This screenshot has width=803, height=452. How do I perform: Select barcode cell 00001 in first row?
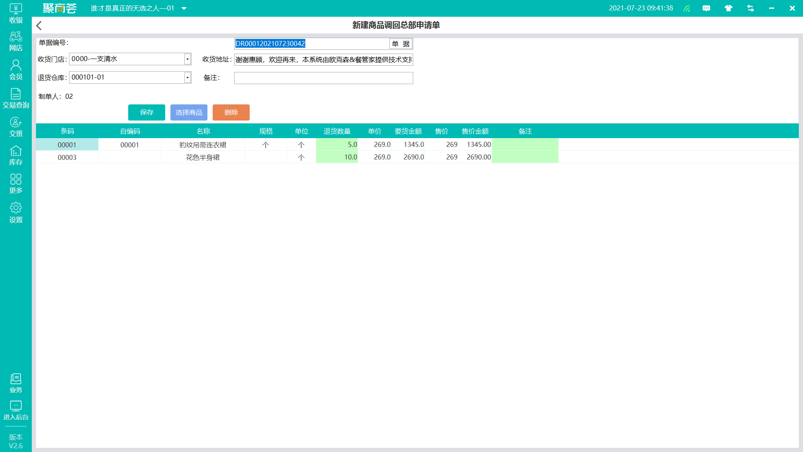point(67,144)
